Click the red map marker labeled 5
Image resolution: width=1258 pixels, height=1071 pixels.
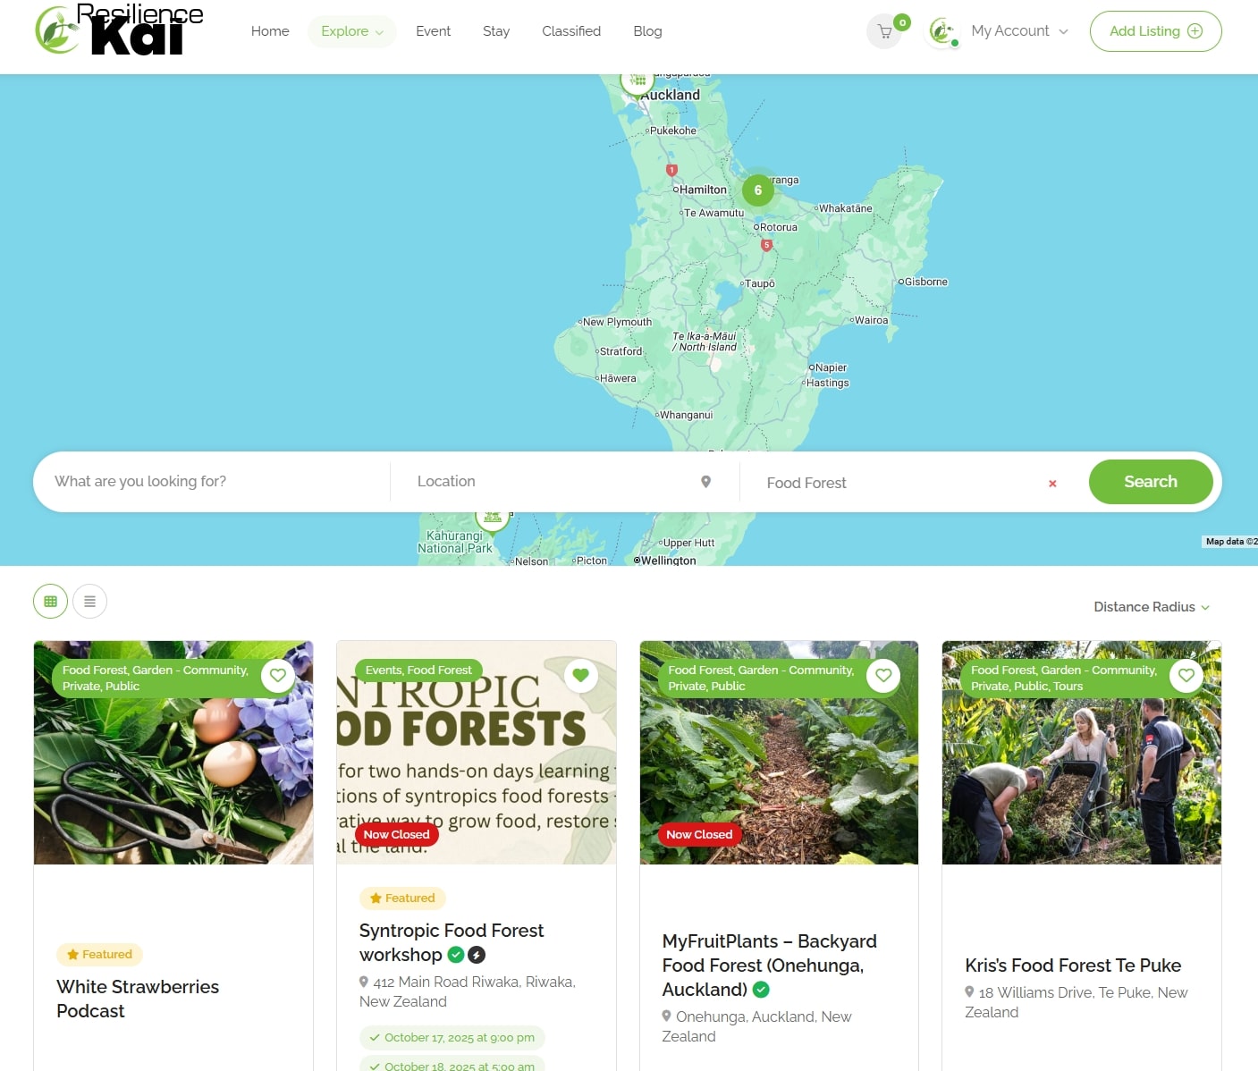coord(766,245)
